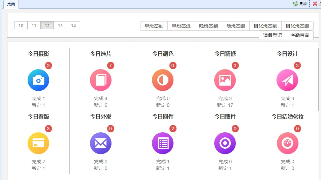321x180 pixels.
Task: Open the 今日外发 envelope icon
Action: pos(101,143)
